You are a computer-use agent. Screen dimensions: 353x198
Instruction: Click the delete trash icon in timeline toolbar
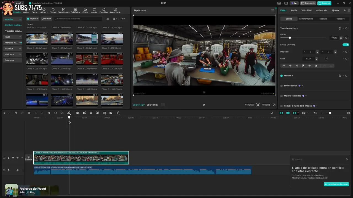pyautogui.click(x=49, y=113)
